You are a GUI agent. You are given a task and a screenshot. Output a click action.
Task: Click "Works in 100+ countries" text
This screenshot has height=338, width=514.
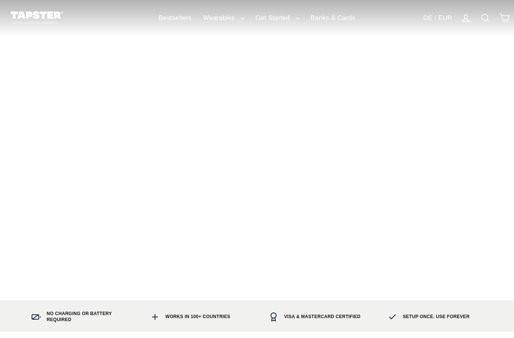(x=198, y=317)
